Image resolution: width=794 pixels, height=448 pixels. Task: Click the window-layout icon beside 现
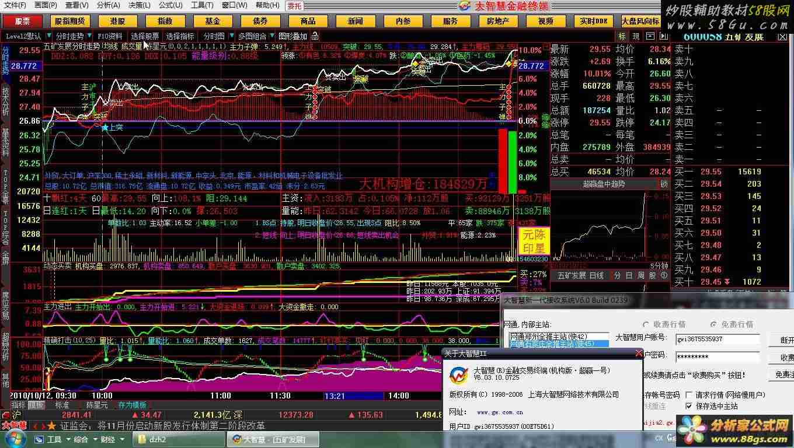click(649, 36)
